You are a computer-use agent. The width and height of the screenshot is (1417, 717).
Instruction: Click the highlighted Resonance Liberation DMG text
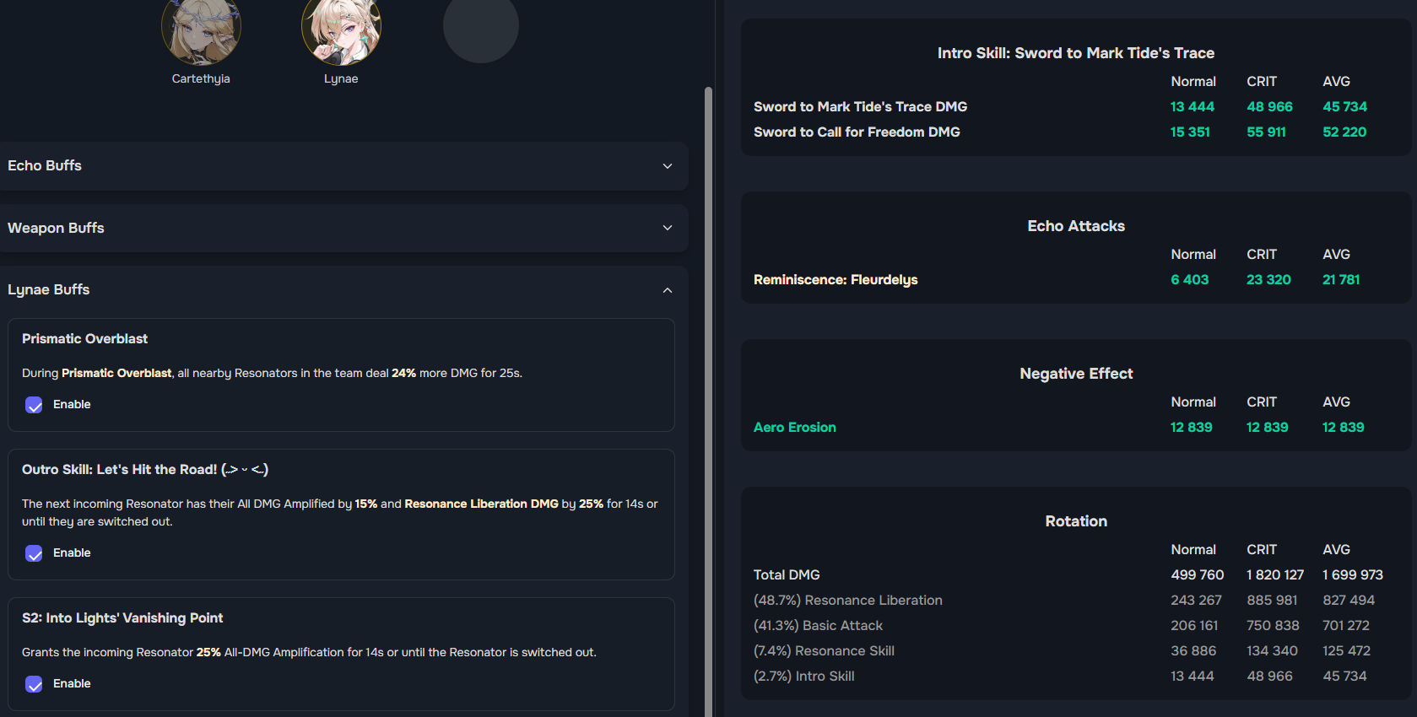pyautogui.click(x=481, y=504)
